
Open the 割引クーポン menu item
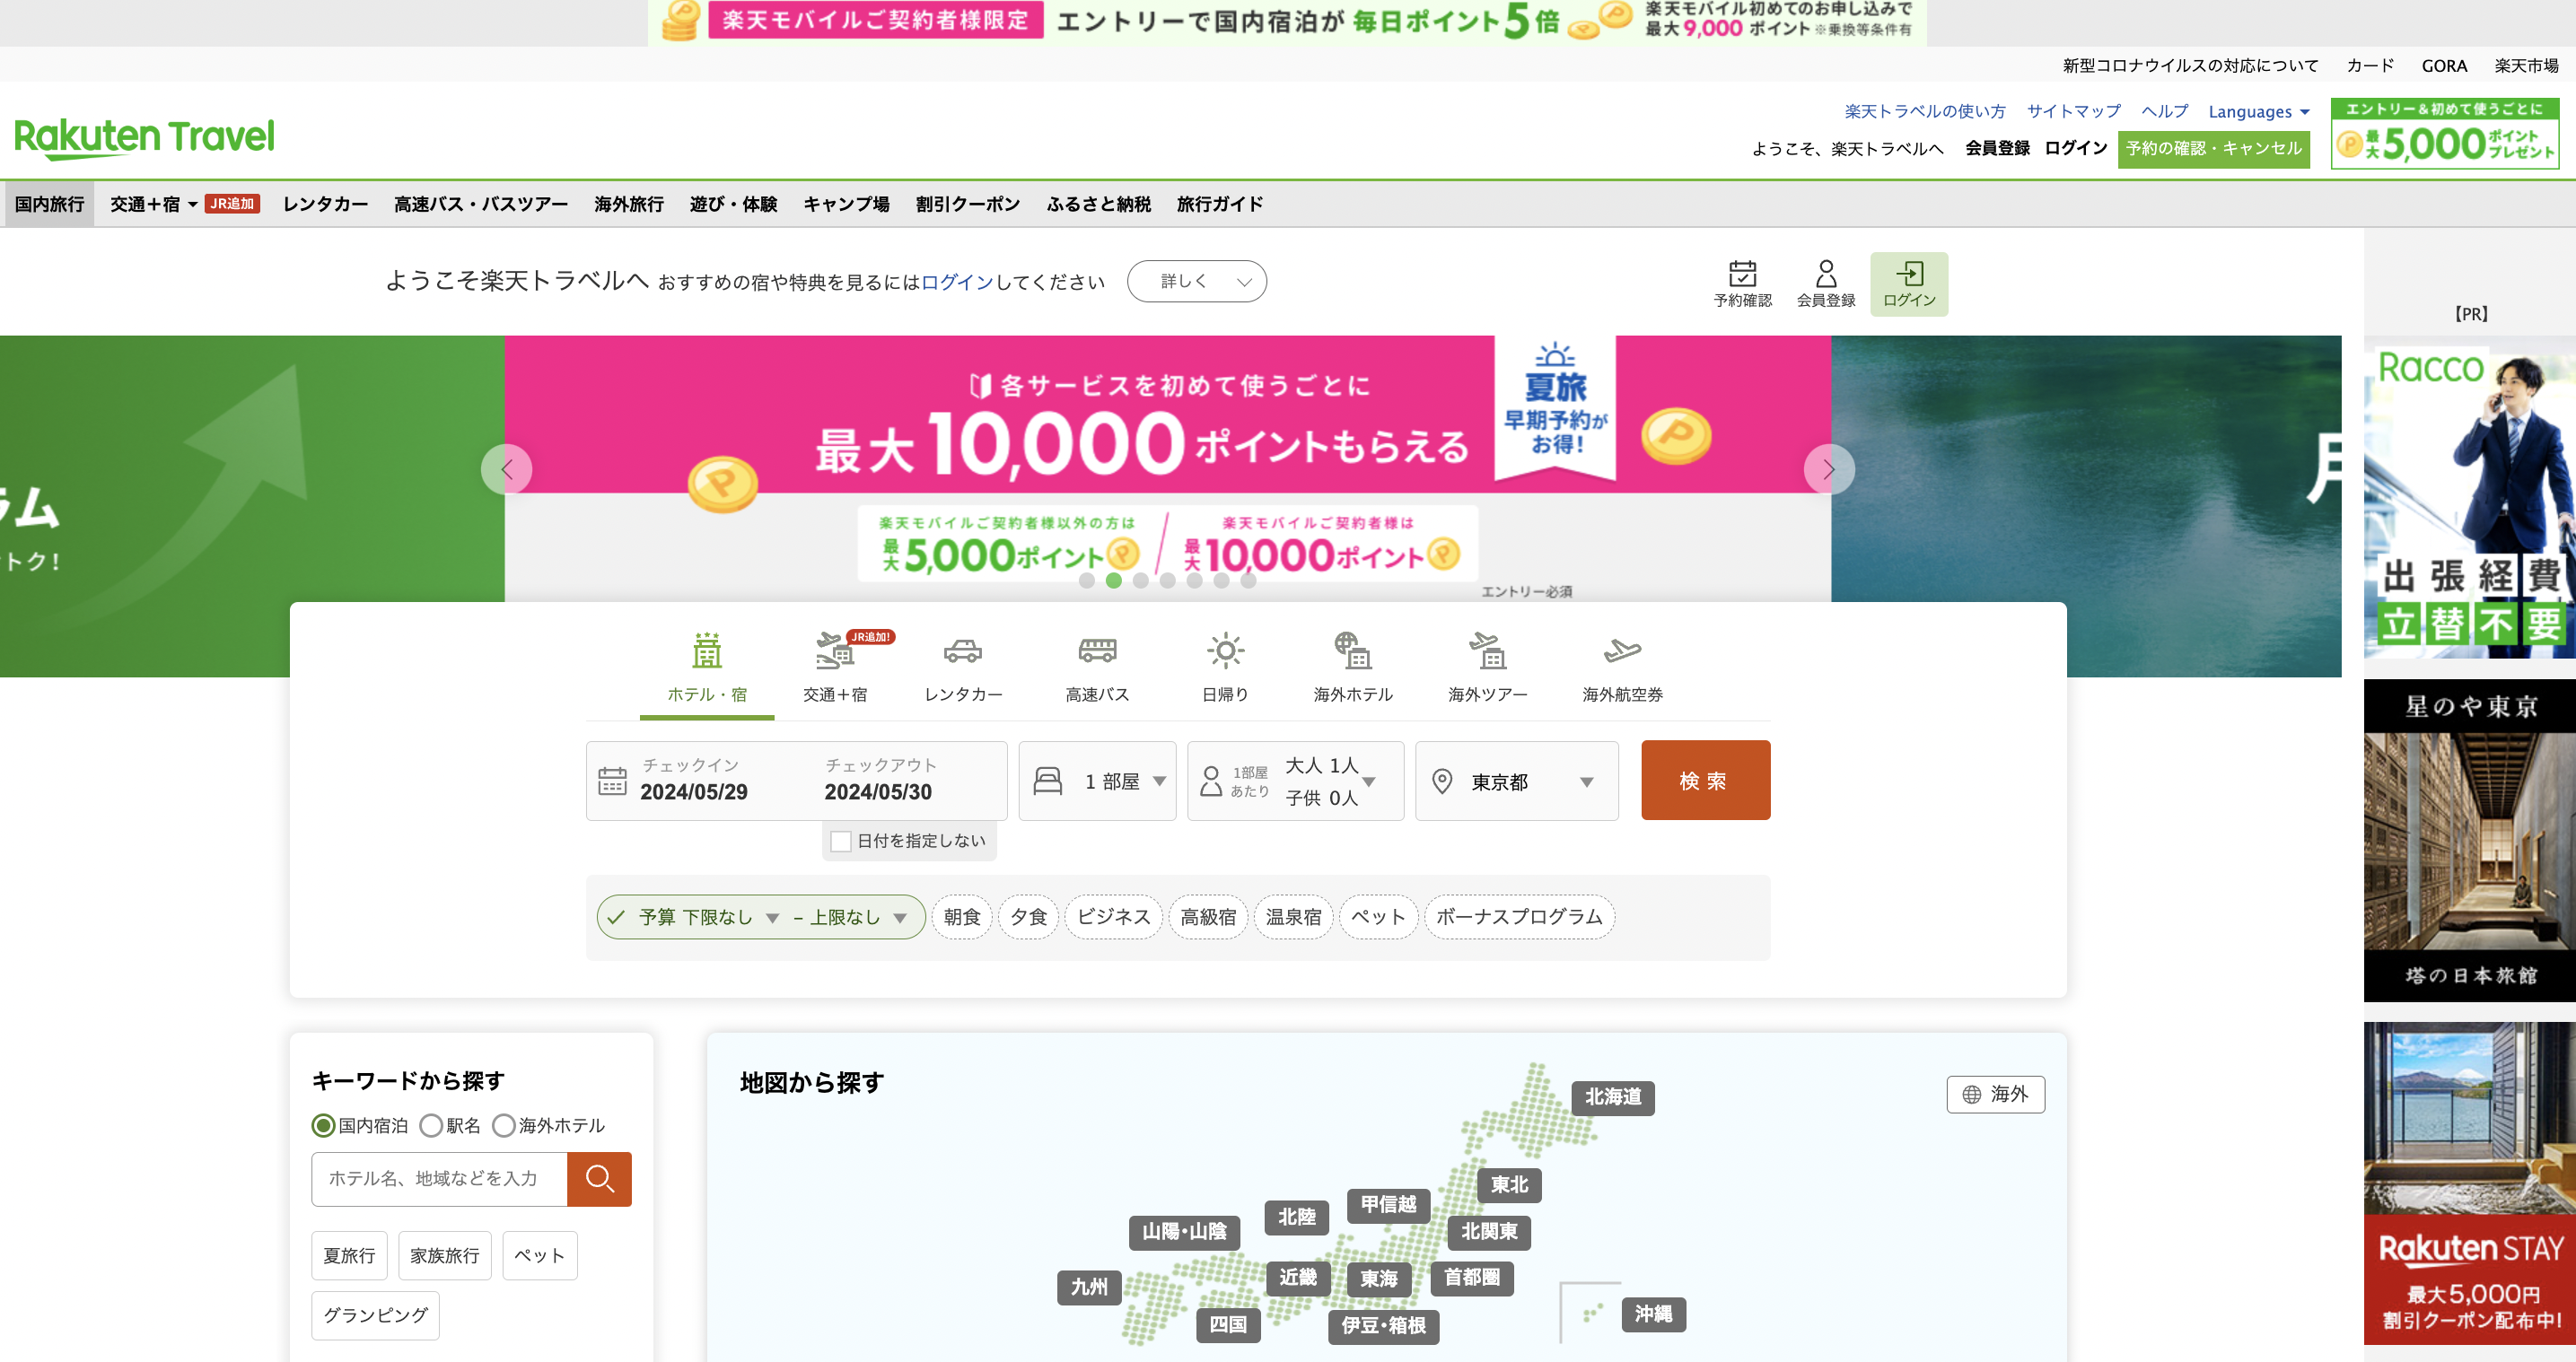(967, 204)
